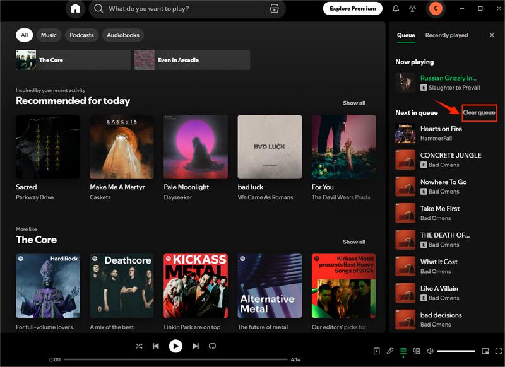505x367 pixels.
Task: Filter by Podcasts
Action: click(82, 35)
